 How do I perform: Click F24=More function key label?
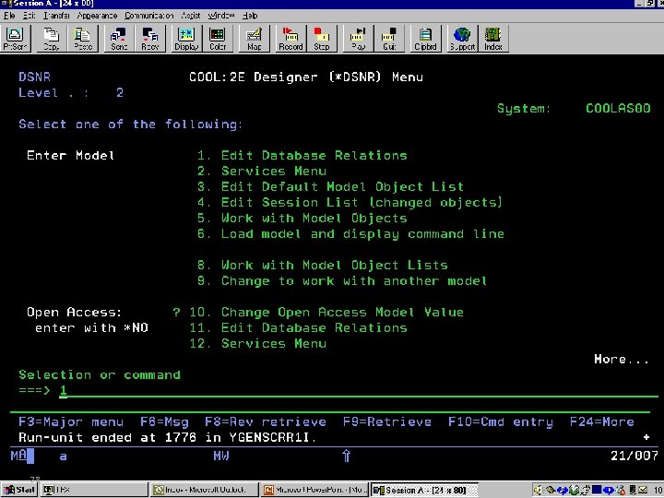(x=601, y=421)
